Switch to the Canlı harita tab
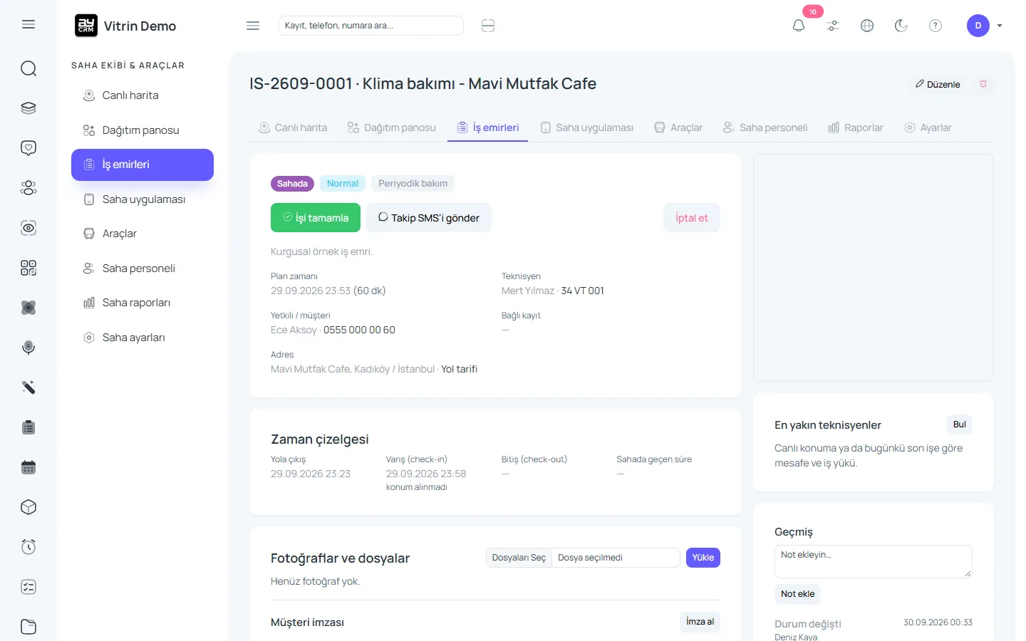The height and width of the screenshot is (641, 1026). click(x=293, y=127)
